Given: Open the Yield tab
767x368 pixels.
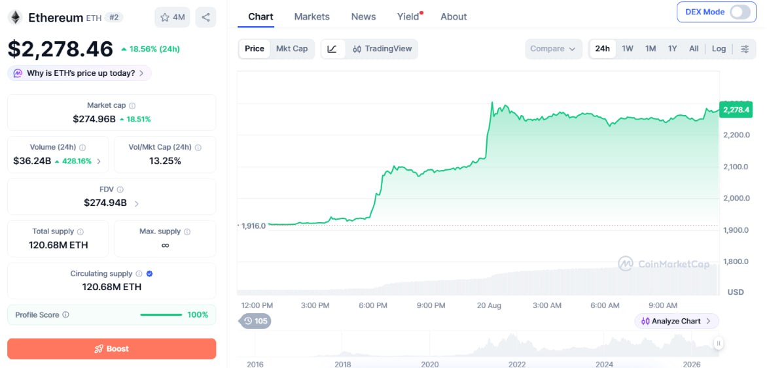Looking at the screenshot, I should coord(408,16).
